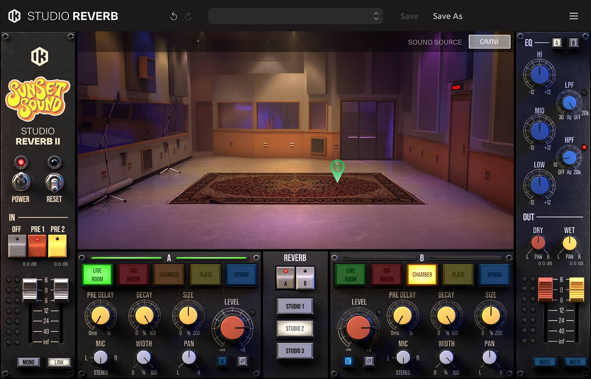The image size is (591, 379).
Task: Select the green sound source position marker
Action: click(337, 169)
